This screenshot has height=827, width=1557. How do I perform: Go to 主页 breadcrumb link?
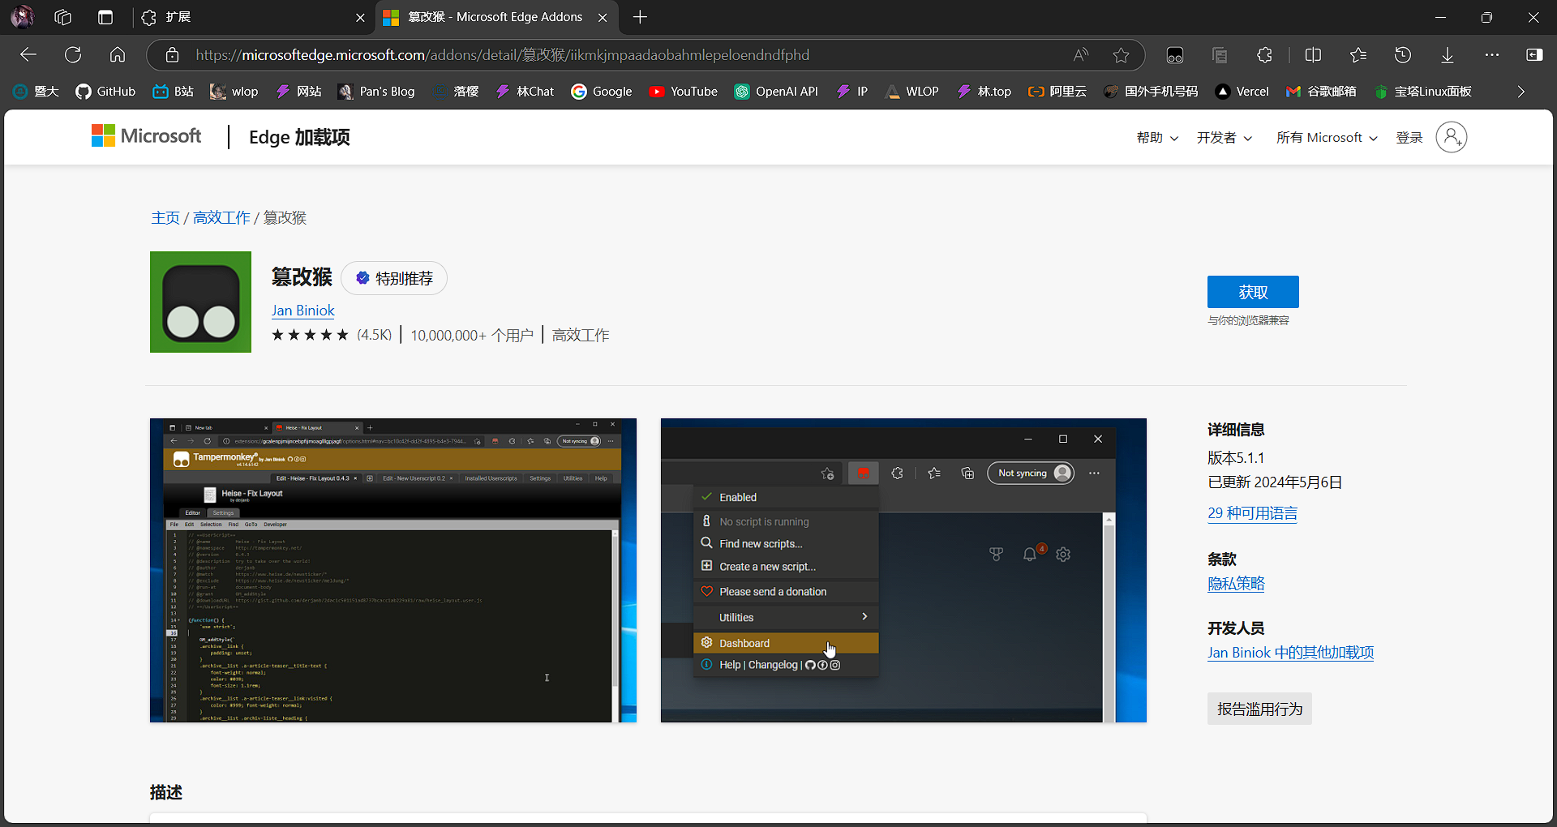[x=165, y=217]
